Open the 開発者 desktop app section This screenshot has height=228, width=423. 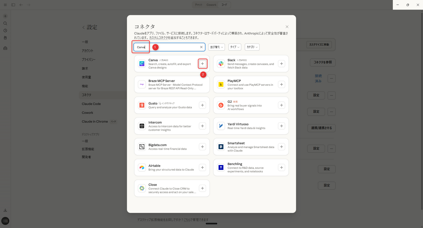tap(87, 157)
